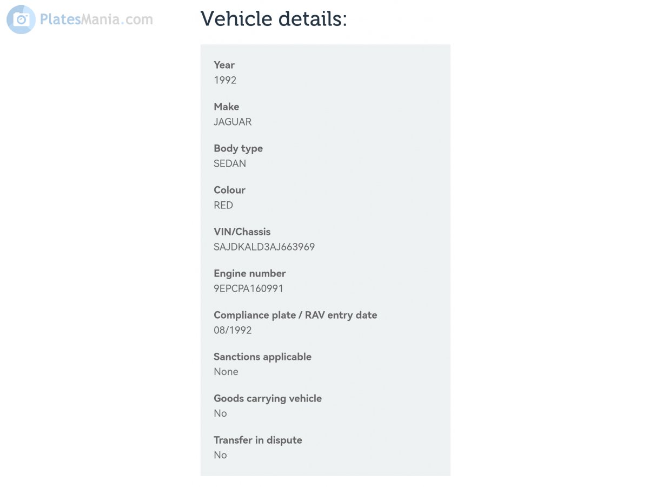Click the Sanctions applicable label

262,357
